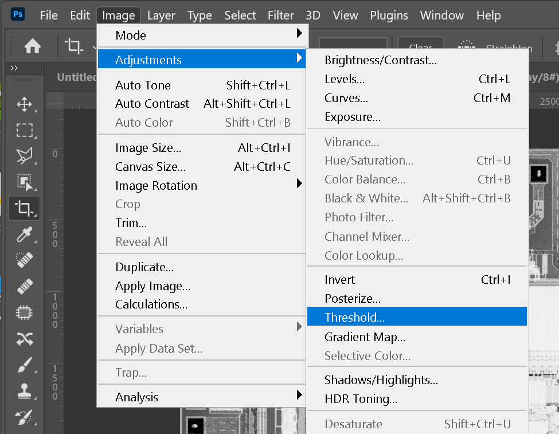Open the Filter menu
The width and height of the screenshot is (559, 434).
pyautogui.click(x=280, y=15)
